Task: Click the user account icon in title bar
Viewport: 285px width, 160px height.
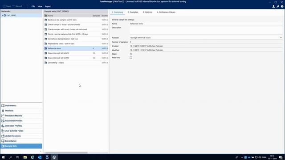Action: [x=273, y=6]
